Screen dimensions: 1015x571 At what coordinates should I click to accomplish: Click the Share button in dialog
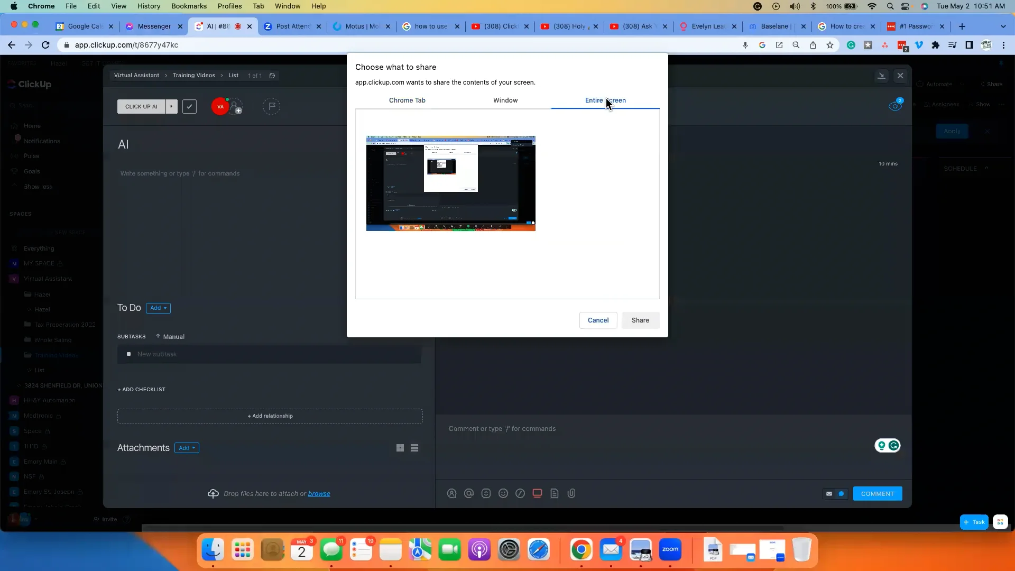point(640,320)
